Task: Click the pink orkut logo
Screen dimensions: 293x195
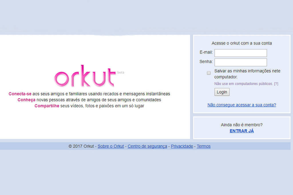Action: (85, 76)
